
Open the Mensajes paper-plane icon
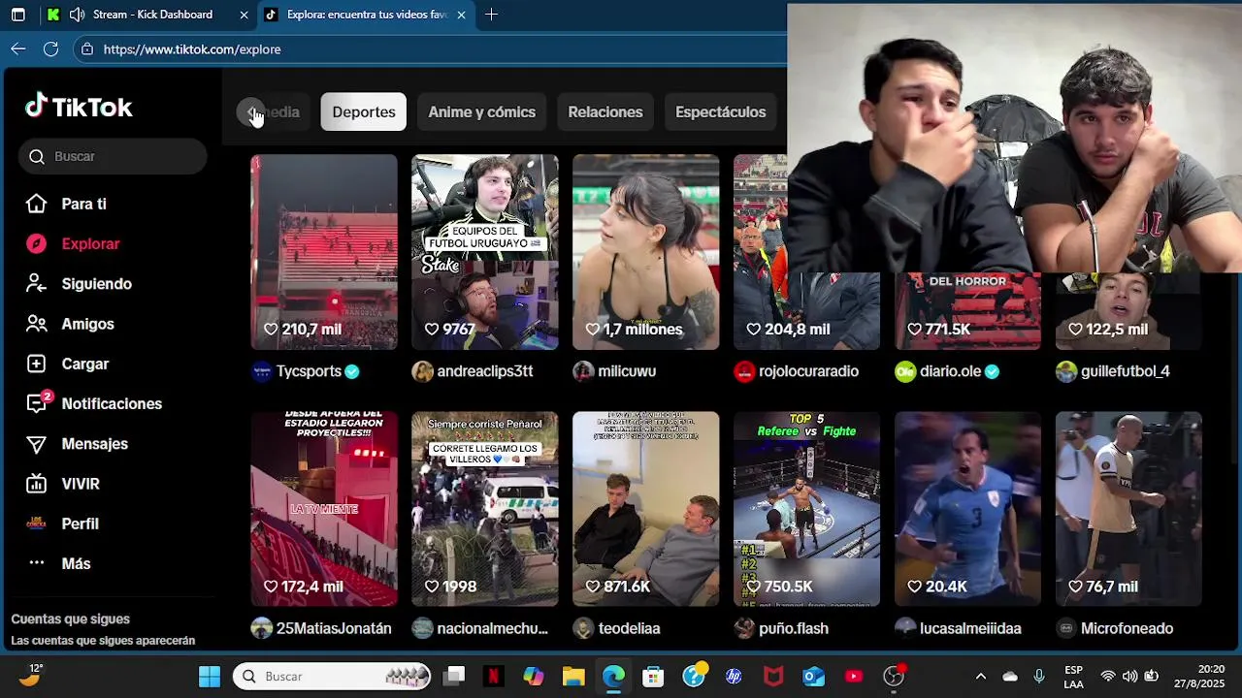click(x=36, y=444)
